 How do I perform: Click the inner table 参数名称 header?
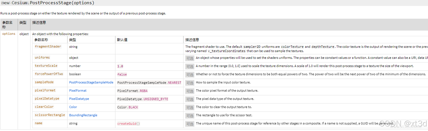click(x=41, y=40)
